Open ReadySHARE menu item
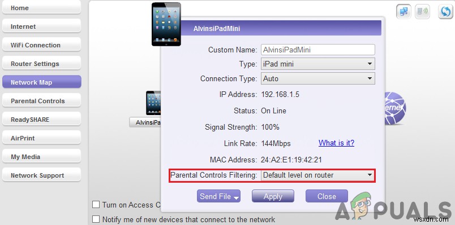 tap(41, 120)
